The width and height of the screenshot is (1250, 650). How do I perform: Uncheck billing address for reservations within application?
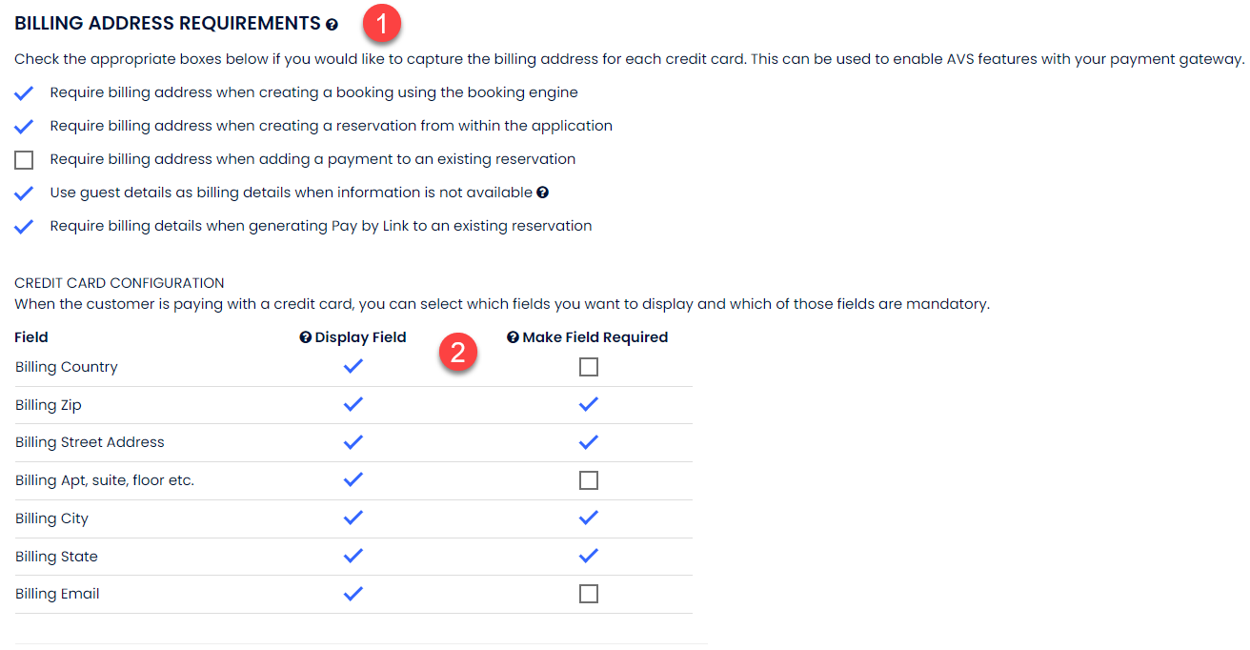click(25, 127)
